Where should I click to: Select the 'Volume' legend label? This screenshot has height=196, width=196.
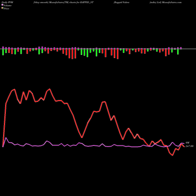click(x=7, y=5)
